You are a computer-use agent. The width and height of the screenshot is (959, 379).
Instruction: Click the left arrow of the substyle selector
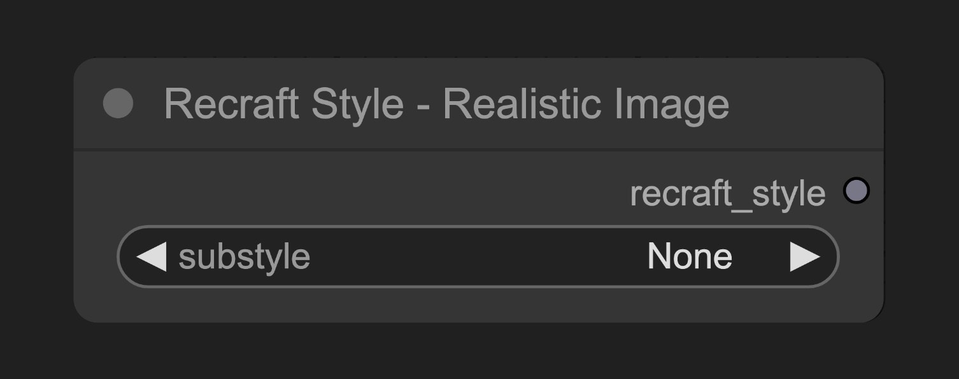[x=151, y=256]
